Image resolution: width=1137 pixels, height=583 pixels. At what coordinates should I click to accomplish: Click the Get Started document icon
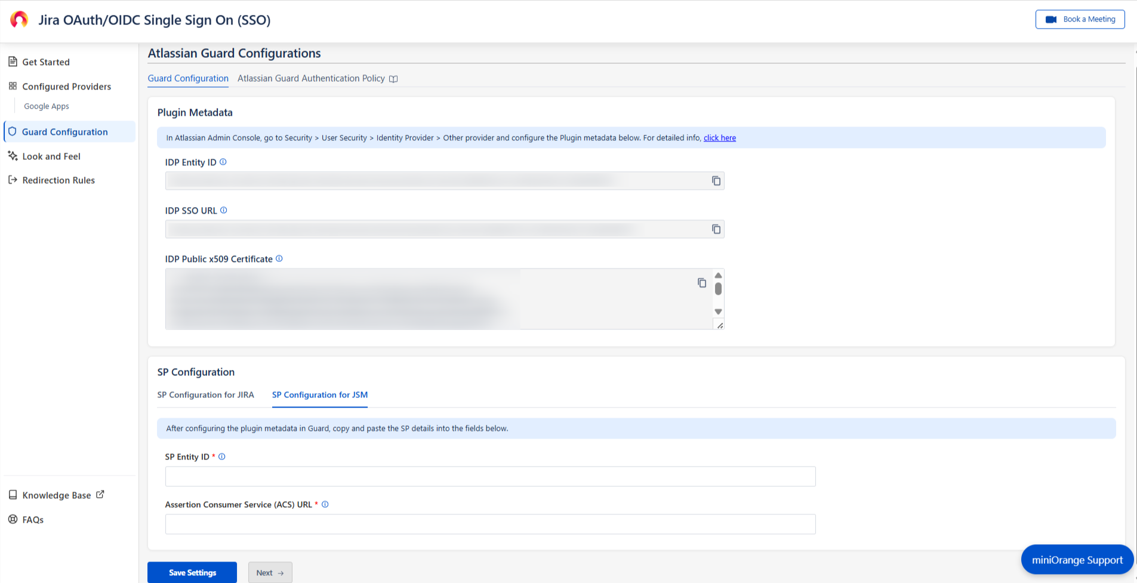pos(13,61)
